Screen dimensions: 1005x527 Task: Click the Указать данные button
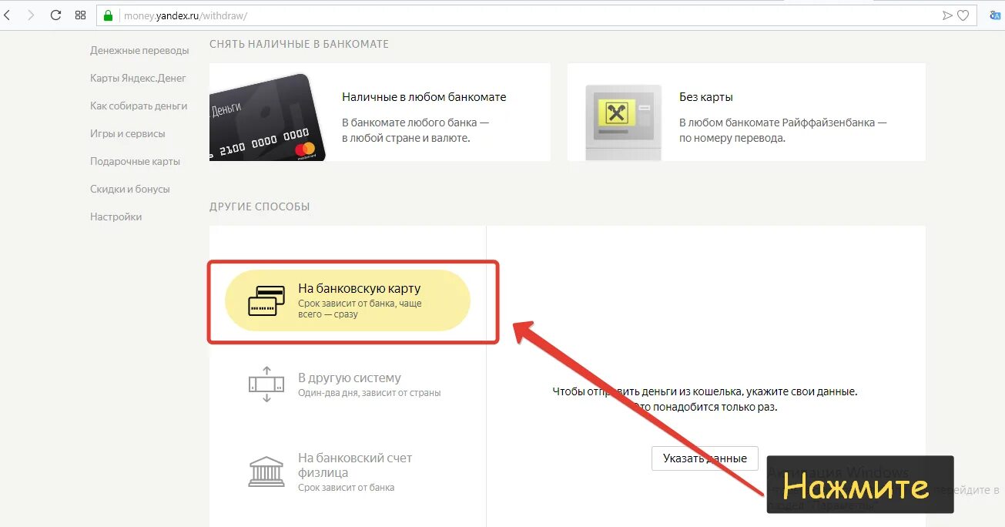(x=705, y=458)
